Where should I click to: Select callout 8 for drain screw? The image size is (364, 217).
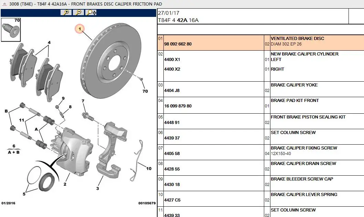(x=70, y=107)
